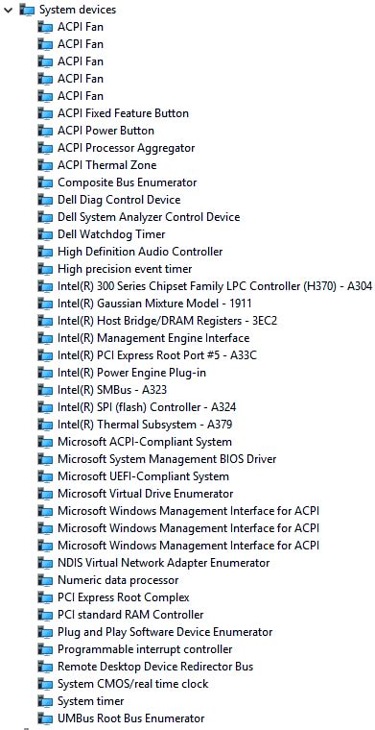Select Dell Watchdog Timer entry
The image size is (375, 730).
coord(111,233)
